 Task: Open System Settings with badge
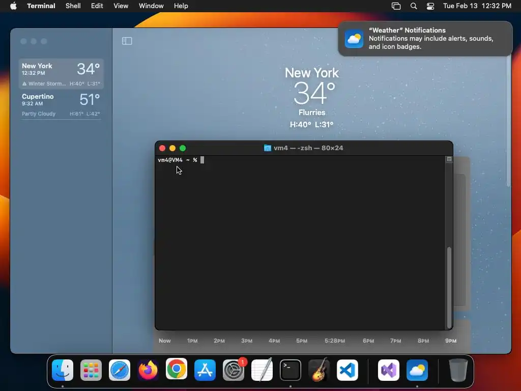coord(234,370)
